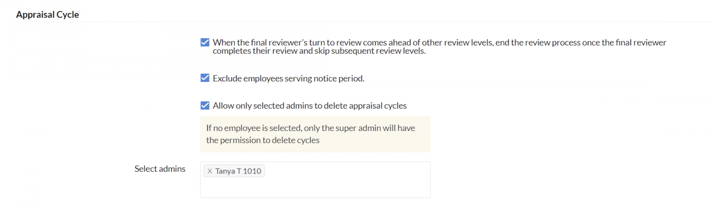Screen dimensions: 712x215
Task: Uncheck the final reviewer skip-levels checkbox
Action: (x=205, y=43)
